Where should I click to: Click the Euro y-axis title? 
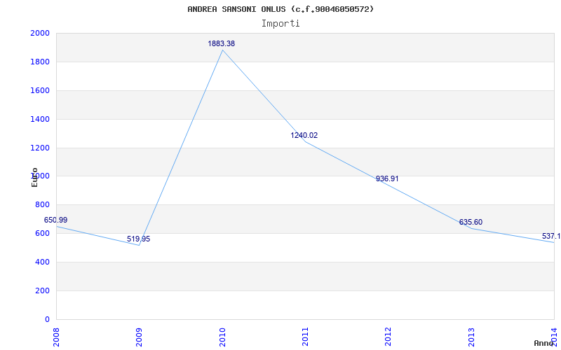[x=34, y=177]
